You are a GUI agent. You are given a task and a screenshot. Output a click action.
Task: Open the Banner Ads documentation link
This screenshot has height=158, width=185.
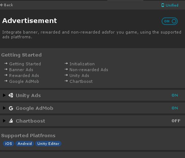[x=21, y=70]
